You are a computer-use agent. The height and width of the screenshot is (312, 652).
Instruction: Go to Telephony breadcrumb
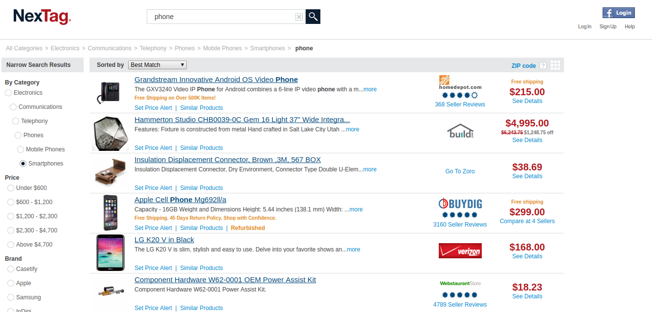[x=153, y=48]
